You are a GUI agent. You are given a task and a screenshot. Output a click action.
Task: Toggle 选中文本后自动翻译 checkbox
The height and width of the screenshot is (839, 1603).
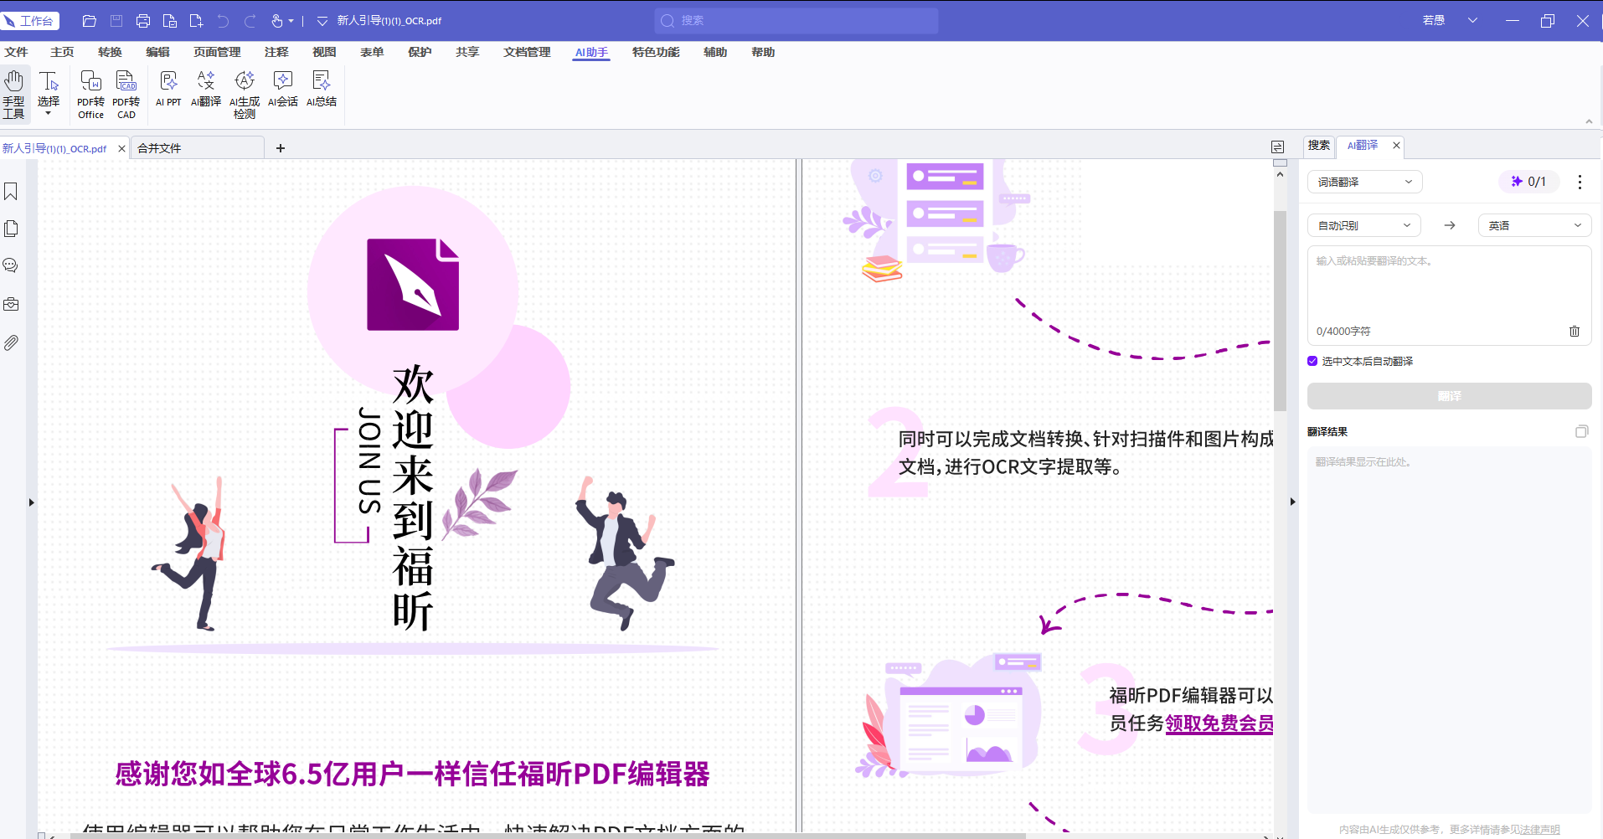pyautogui.click(x=1312, y=361)
